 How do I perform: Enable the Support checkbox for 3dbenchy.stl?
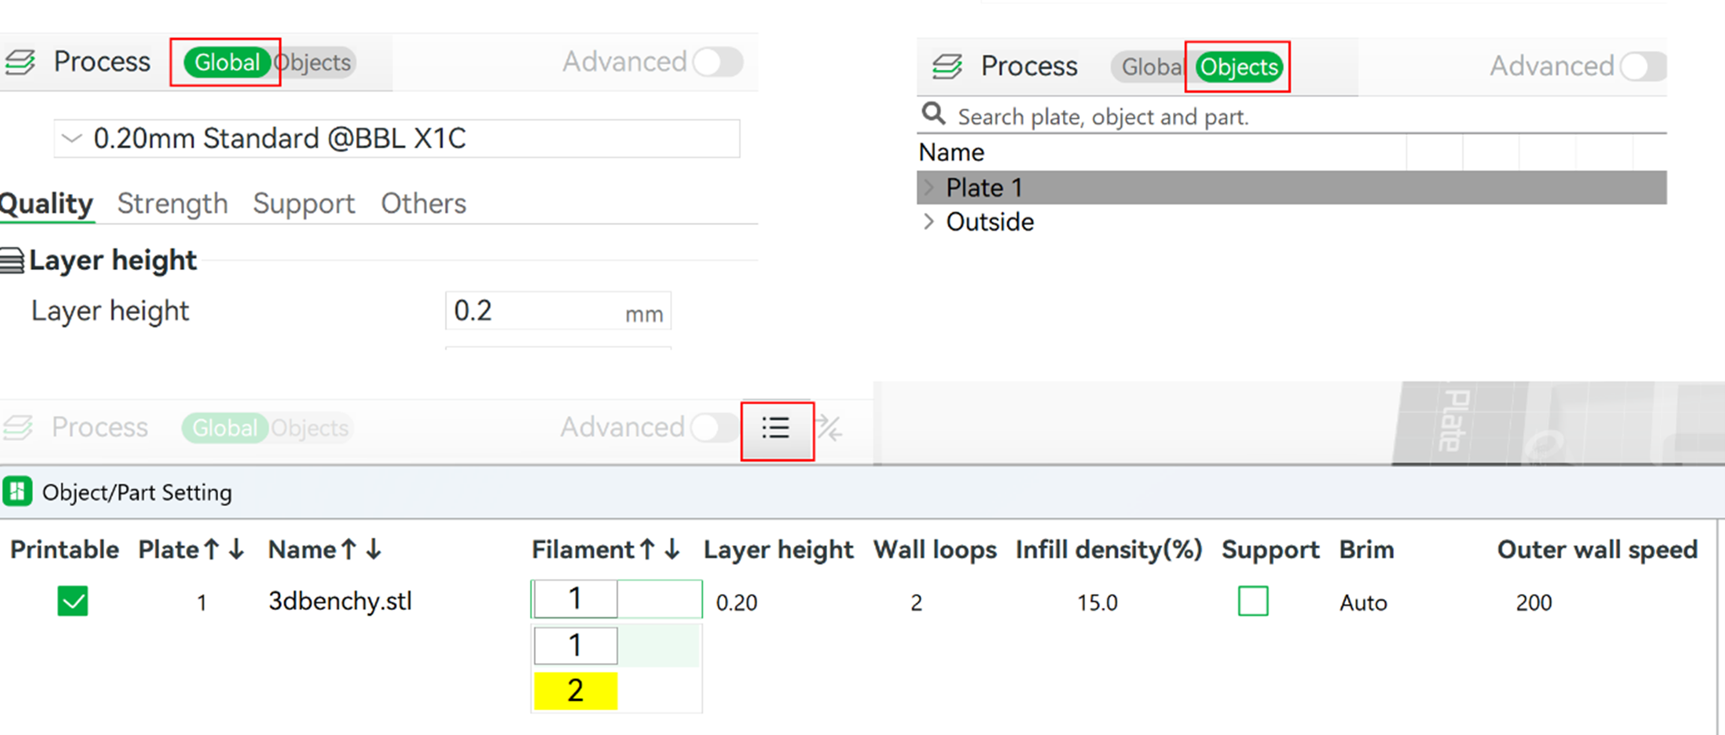click(x=1252, y=601)
